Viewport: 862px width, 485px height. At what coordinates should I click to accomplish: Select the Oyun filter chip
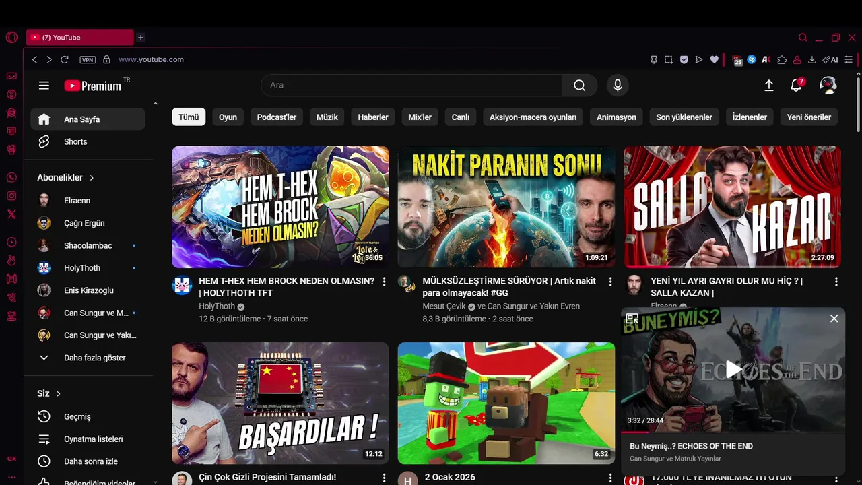tap(228, 117)
